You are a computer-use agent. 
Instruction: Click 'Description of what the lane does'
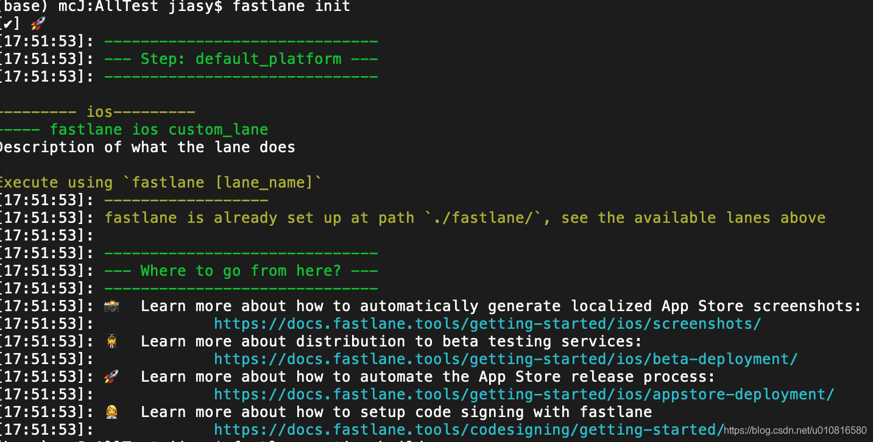point(146,147)
